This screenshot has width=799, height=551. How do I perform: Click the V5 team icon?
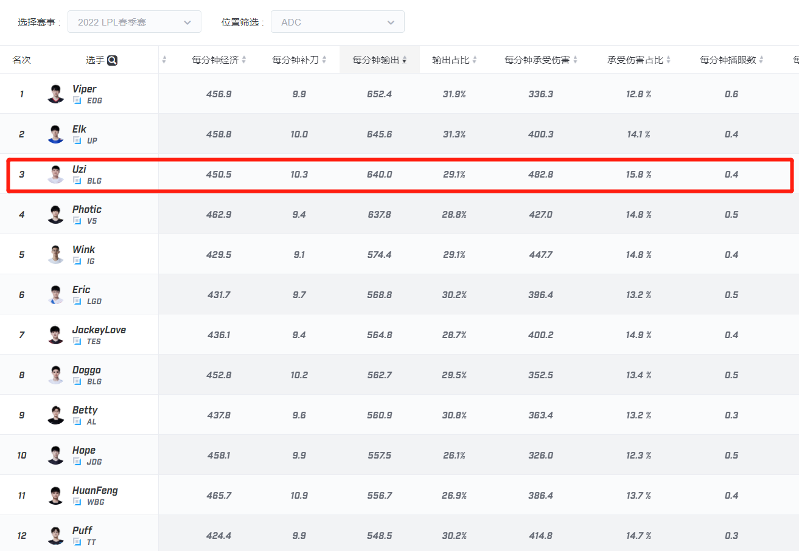pyautogui.click(x=77, y=221)
